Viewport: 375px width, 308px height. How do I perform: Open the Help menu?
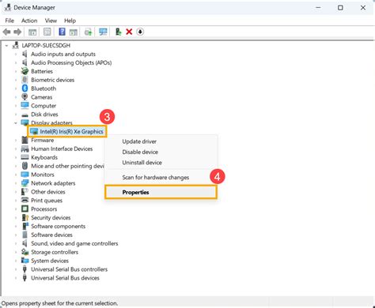pos(70,21)
